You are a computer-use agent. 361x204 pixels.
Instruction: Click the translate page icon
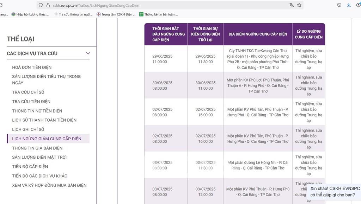click(x=292, y=5)
